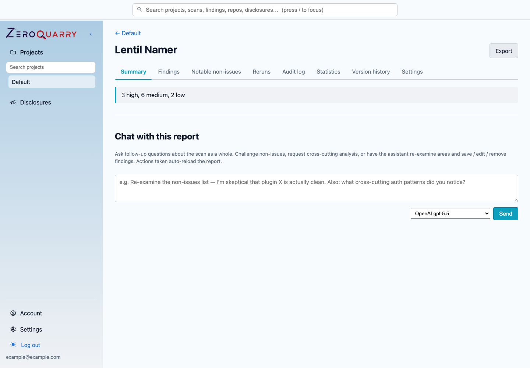The height and width of the screenshot is (368, 530).
Task: Open the Notable non-issues tab
Action: click(216, 72)
